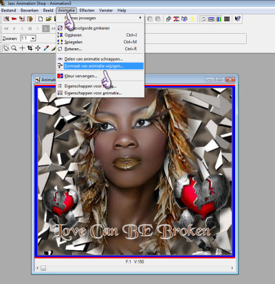The height and width of the screenshot is (284, 275).
Task: Open the red Banner Wizard icon
Action: click(14, 19)
